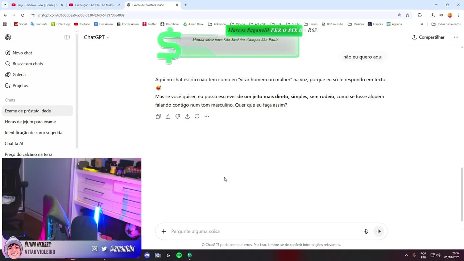Viewport: 464px width, 261px height.
Task: Click the ChatGPT logo icon in sidebar
Action: click(8, 37)
